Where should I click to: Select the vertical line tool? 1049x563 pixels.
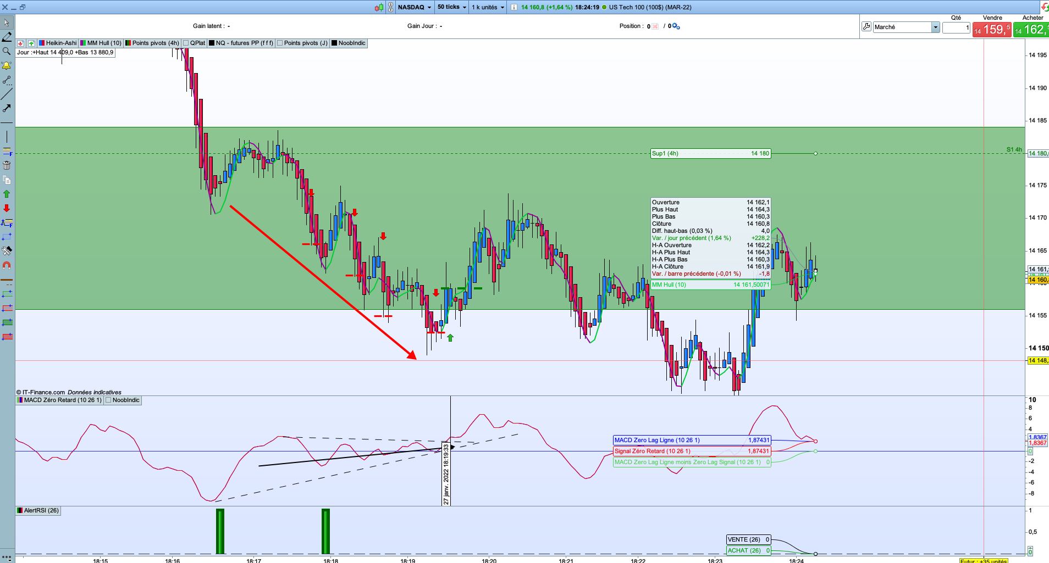pos(7,137)
